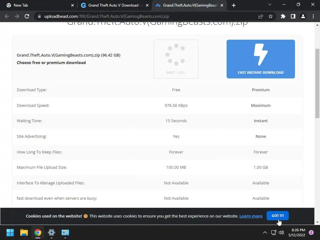Open the Learn more cookie link
The height and width of the screenshot is (240, 320).
click(x=251, y=216)
